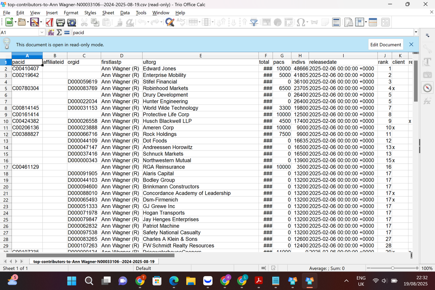Select the 'C00410407' cell

click(27, 69)
